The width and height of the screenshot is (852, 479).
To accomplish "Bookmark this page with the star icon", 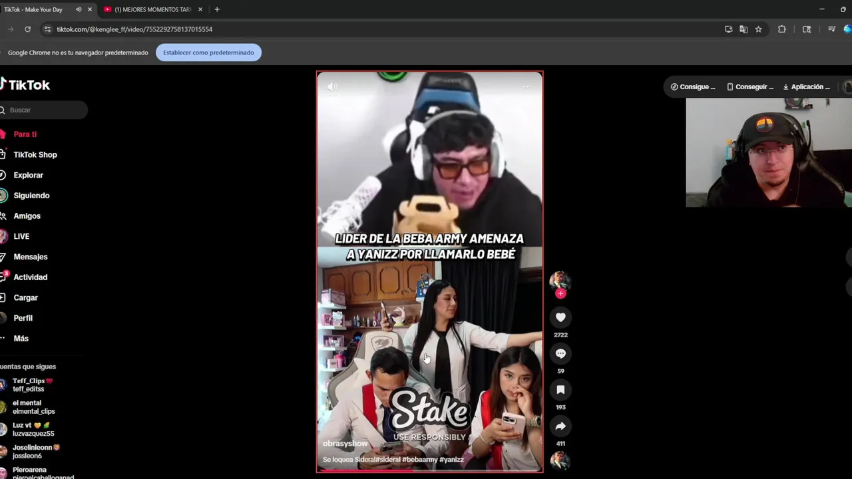I will coord(758,29).
